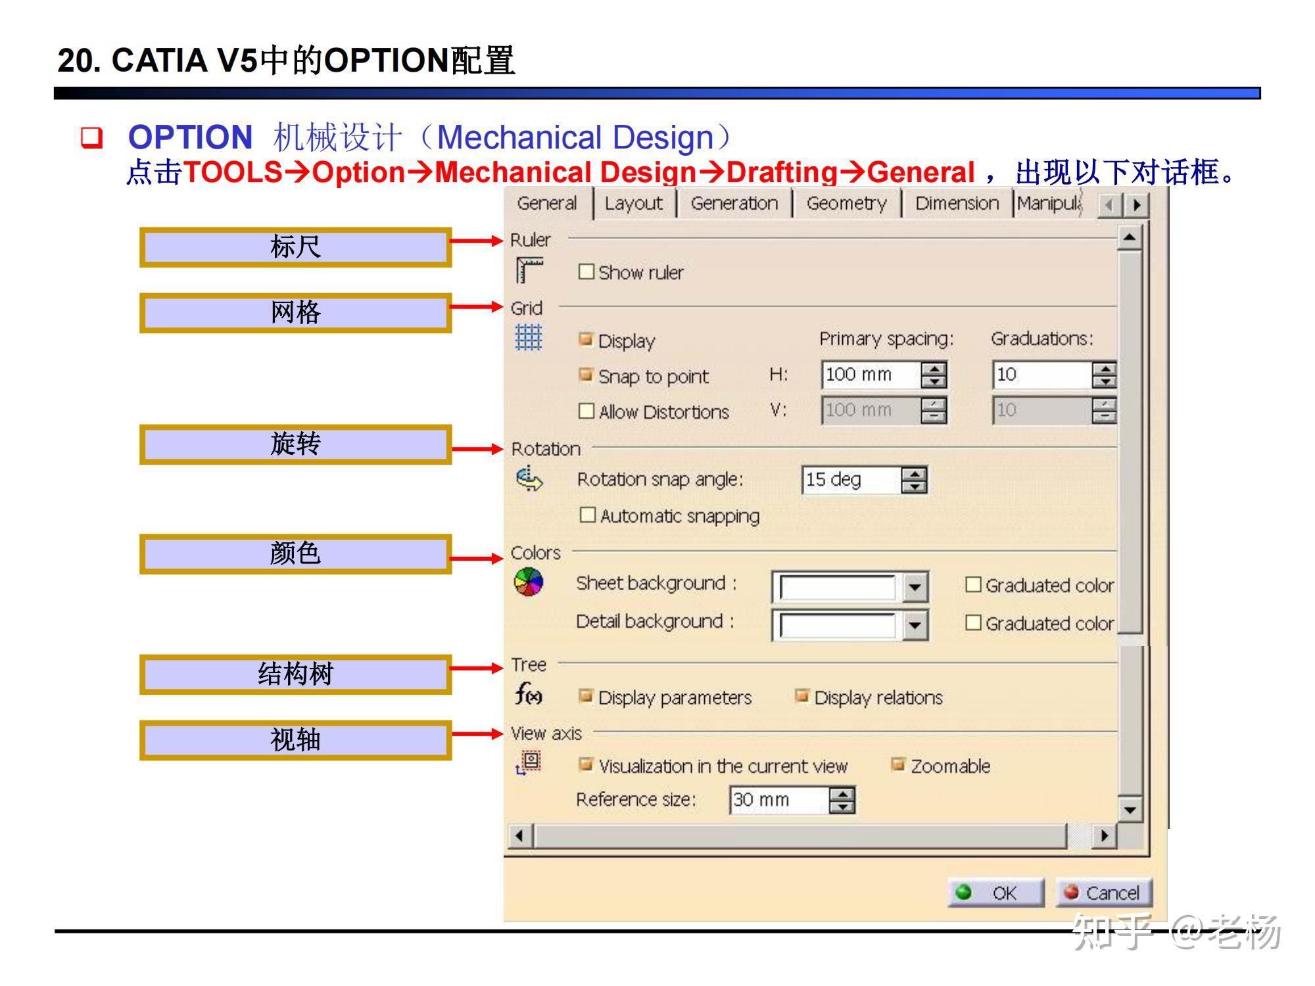Click the Rotation section icon
Image resolution: width=1315 pixels, height=986 pixels.
[x=529, y=479]
